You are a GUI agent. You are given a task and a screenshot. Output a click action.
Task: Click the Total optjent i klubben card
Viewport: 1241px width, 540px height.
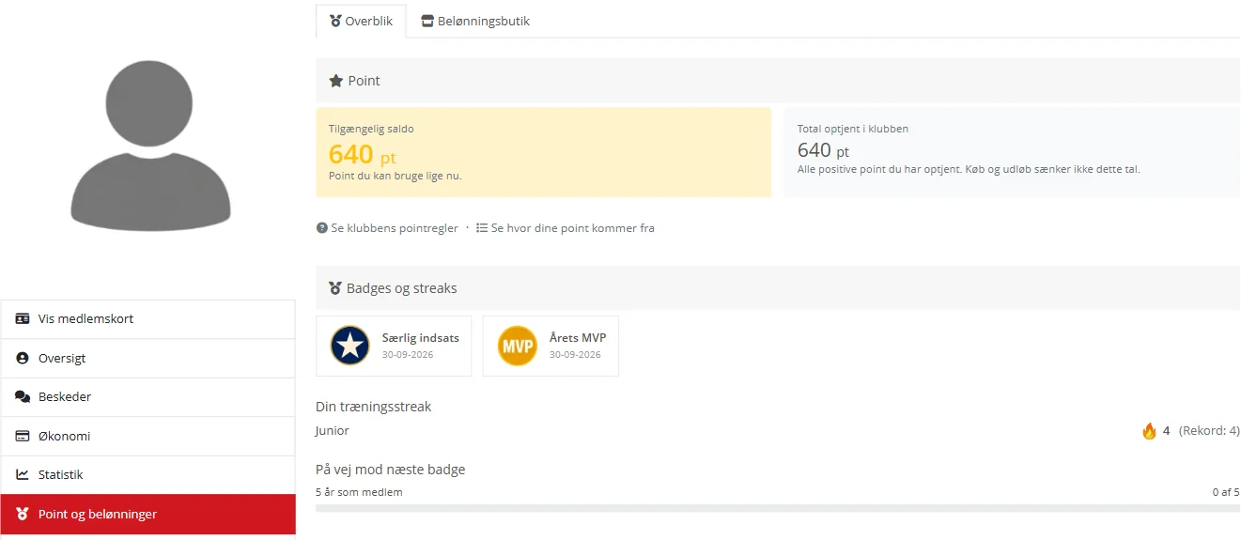[x=1012, y=152]
